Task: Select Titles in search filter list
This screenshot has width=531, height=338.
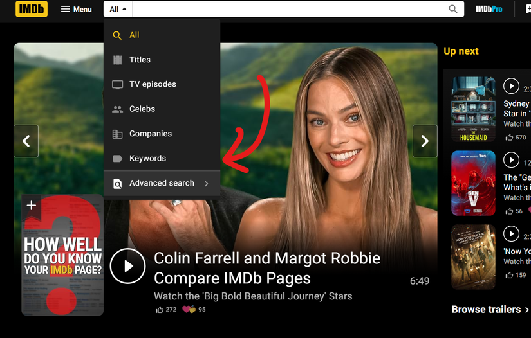Action: point(140,60)
